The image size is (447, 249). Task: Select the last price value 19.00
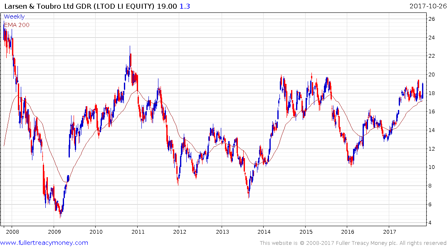pos(167,6)
